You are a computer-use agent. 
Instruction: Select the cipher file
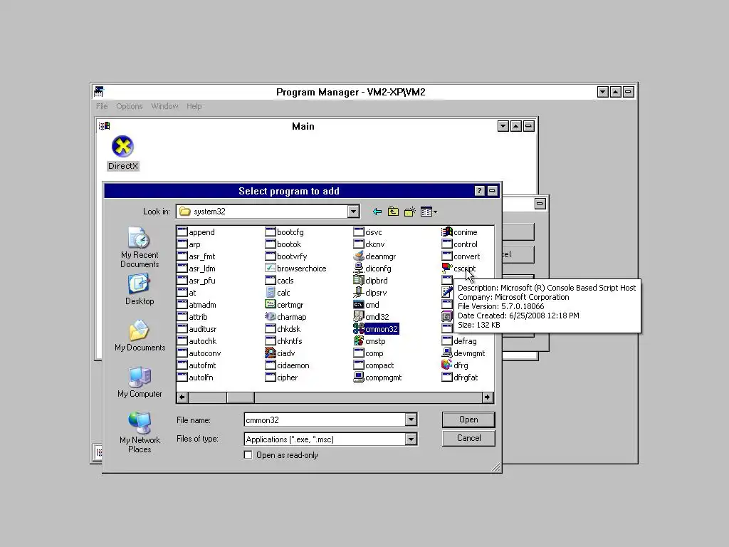tap(281, 377)
